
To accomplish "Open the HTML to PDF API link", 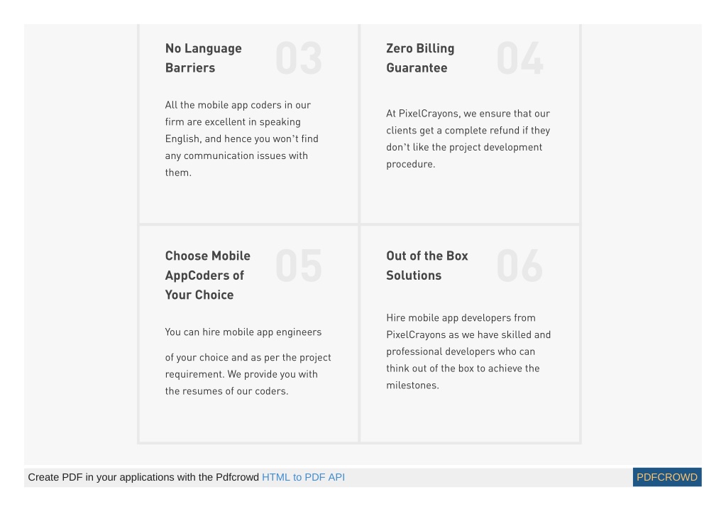I will [303, 477].
